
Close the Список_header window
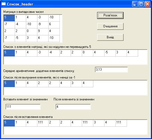(x=148, y=4)
